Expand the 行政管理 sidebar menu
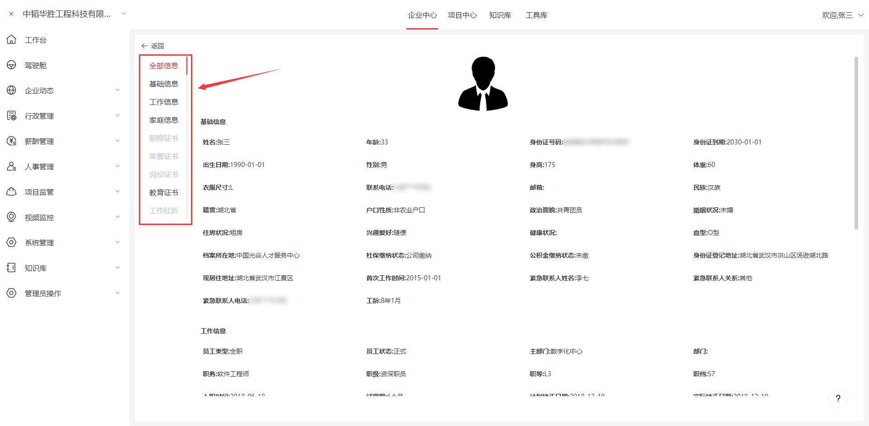 point(118,116)
